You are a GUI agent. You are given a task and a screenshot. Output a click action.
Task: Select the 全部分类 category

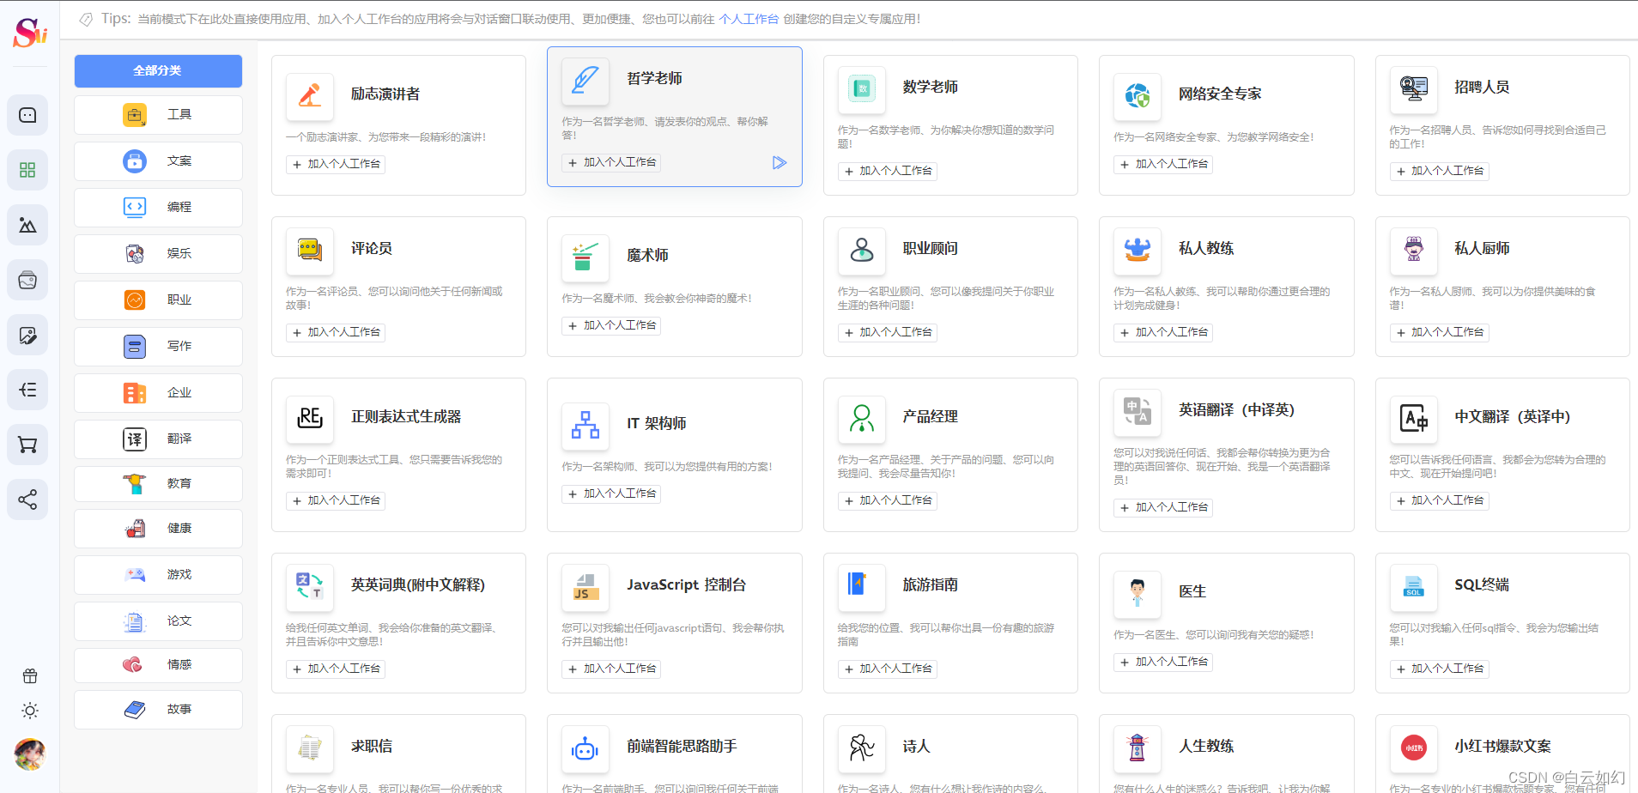158,70
